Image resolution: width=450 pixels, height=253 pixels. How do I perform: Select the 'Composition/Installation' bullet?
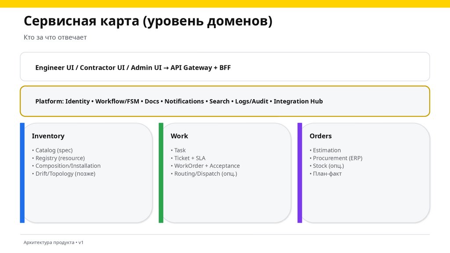coord(66,166)
